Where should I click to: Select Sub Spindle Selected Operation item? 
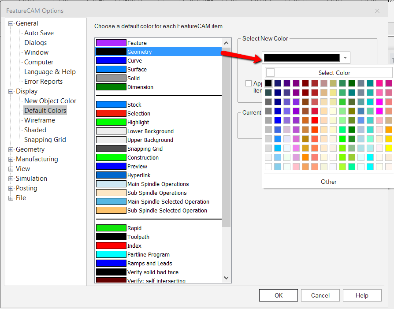159,210
